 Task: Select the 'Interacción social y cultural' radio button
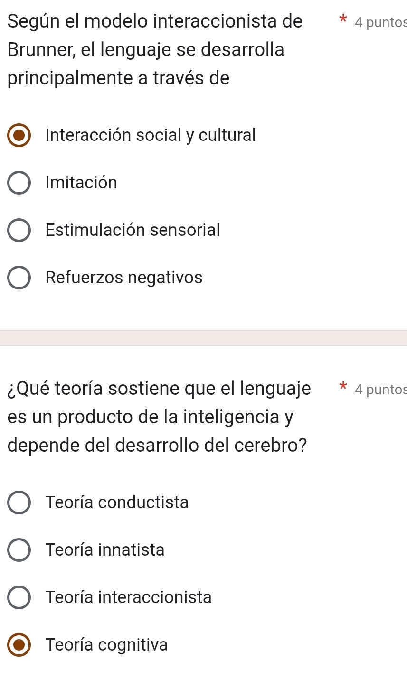19,135
